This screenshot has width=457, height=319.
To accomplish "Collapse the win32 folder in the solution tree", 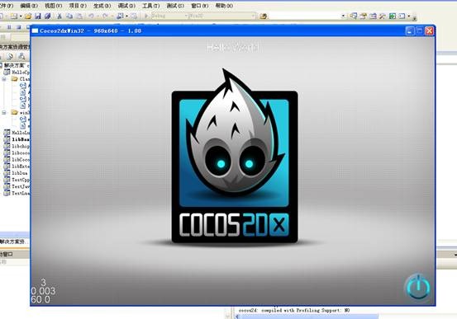I will 4,112.
